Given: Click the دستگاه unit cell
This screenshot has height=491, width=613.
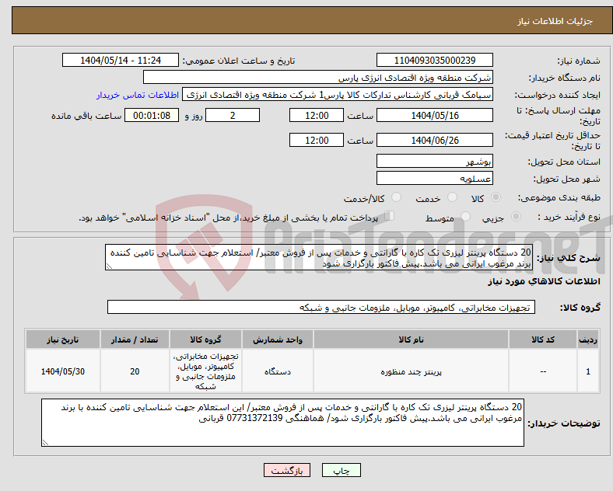Looking at the screenshot, I should tap(278, 371).
